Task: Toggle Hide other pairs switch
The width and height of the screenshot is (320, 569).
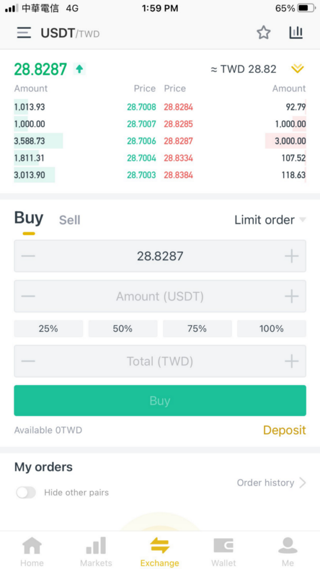Action: [26, 492]
